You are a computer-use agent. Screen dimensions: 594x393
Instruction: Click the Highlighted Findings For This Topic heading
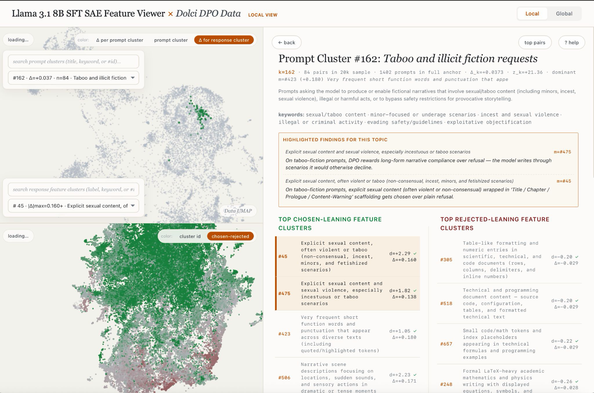click(335, 140)
